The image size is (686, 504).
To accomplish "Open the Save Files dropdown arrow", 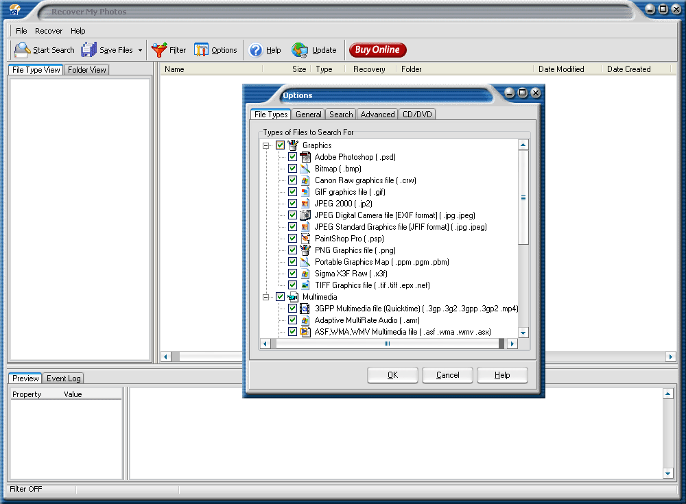I will (140, 50).
